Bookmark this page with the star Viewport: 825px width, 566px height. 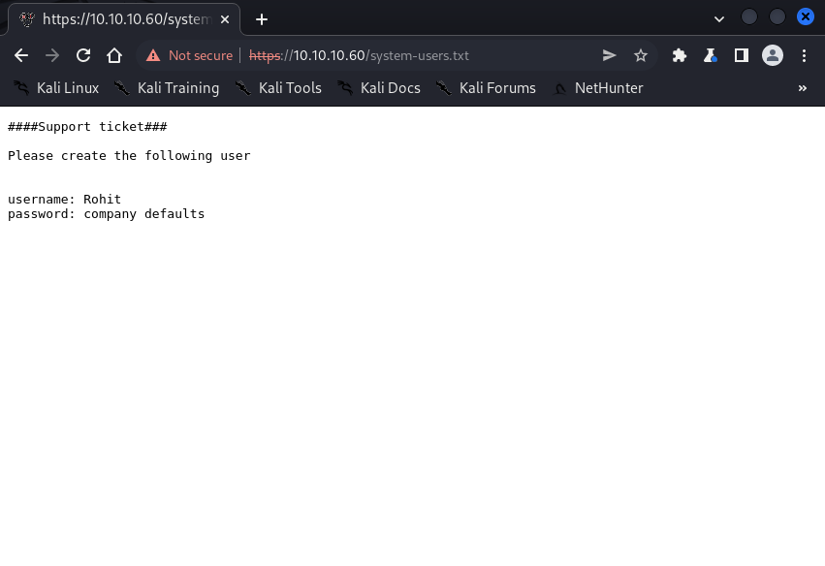[640, 55]
